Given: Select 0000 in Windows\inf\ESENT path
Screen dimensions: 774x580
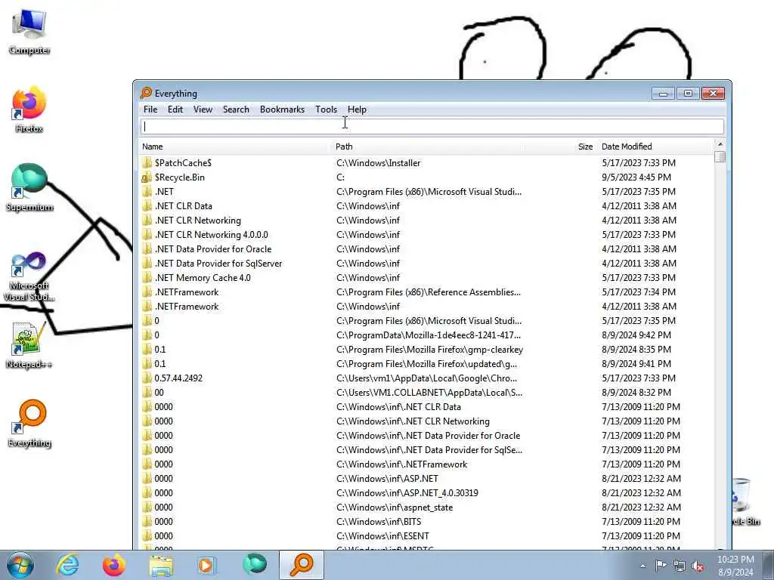Looking at the screenshot, I should tap(163, 535).
